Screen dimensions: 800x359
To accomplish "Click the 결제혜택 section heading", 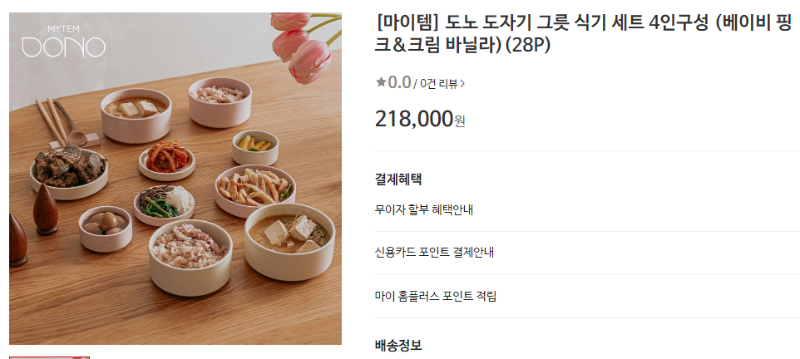I will point(398,179).
